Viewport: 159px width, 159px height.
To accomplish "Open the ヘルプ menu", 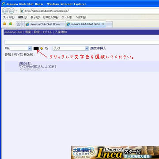I will [81, 17].
